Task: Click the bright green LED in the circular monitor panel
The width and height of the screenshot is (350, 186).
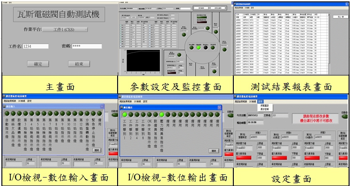Action: point(198,47)
